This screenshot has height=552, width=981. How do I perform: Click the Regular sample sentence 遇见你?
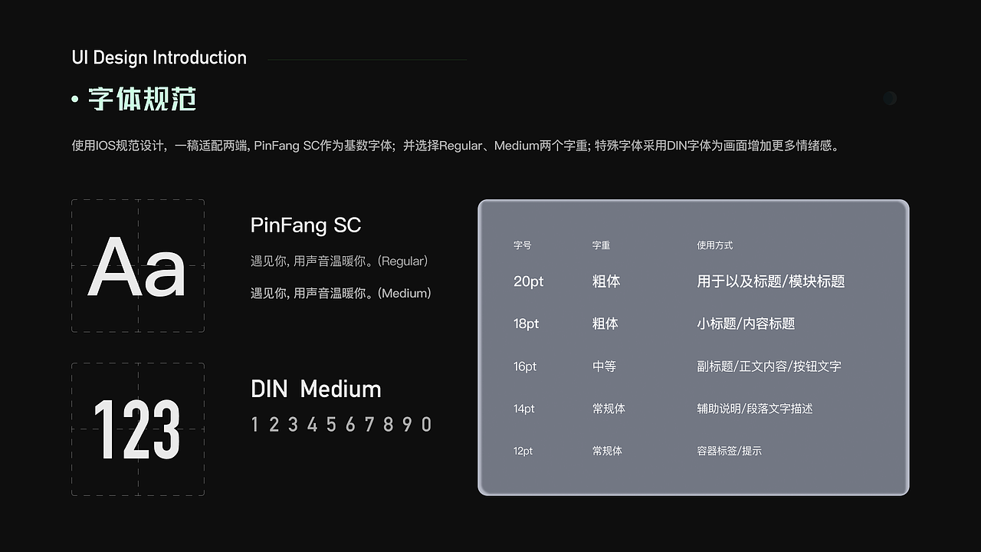tap(340, 261)
